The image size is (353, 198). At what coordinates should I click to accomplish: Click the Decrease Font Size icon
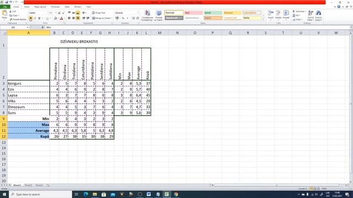coord(63,13)
